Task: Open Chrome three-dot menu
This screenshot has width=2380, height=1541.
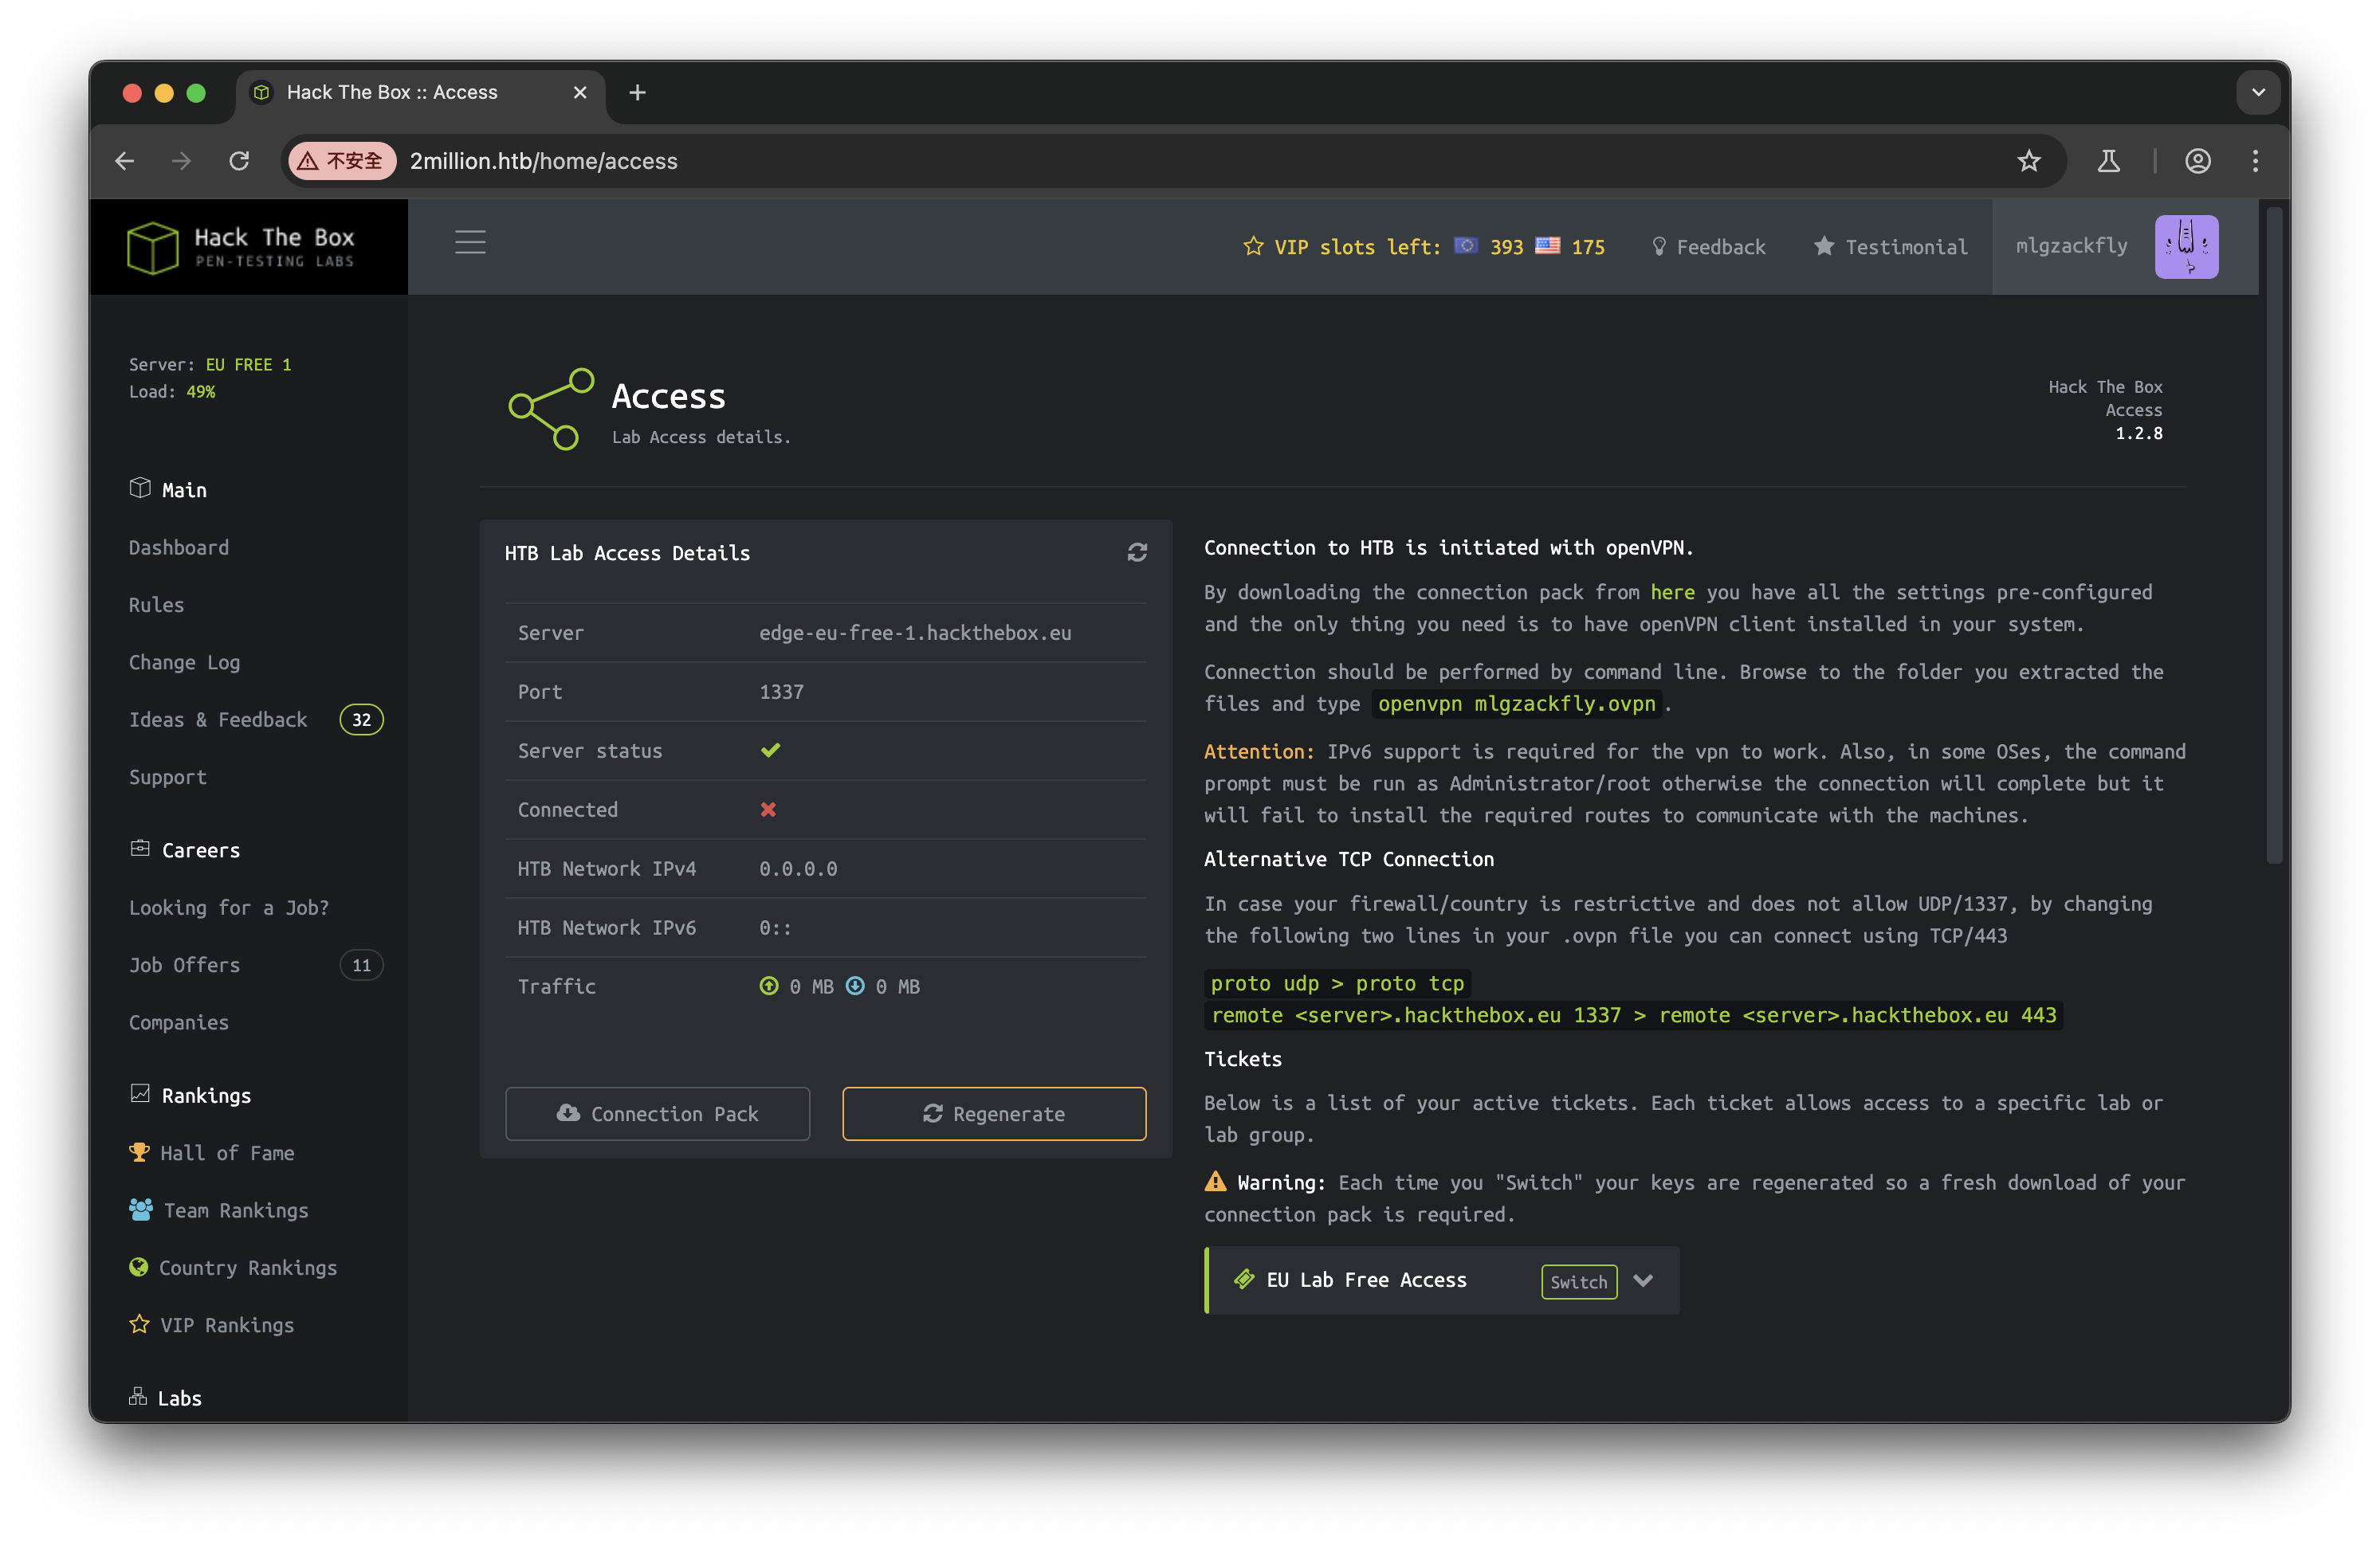Action: tap(2255, 161)
